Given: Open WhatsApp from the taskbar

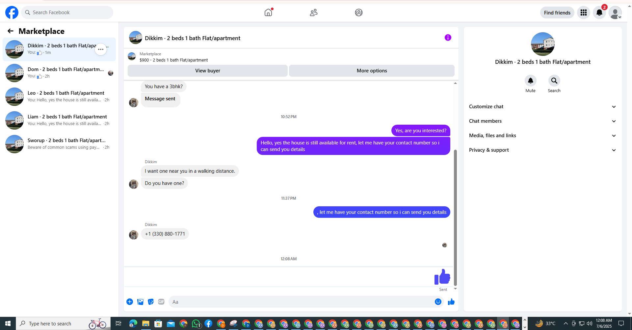Looking at the screenshot, I should pyautogui.click(x=196, y=324).
